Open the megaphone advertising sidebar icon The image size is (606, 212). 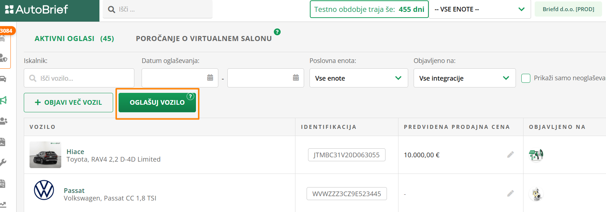click(x=4, y=100)
